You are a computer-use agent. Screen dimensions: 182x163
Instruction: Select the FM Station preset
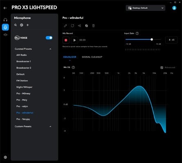click(22, 81)
